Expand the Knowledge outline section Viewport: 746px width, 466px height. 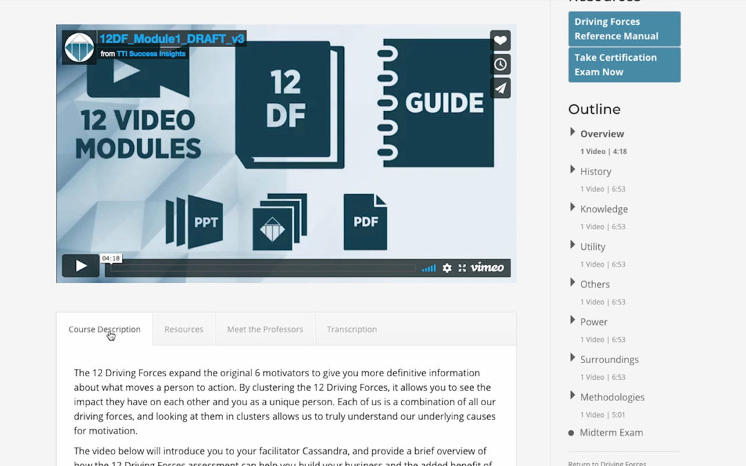[x=603, y=209]
